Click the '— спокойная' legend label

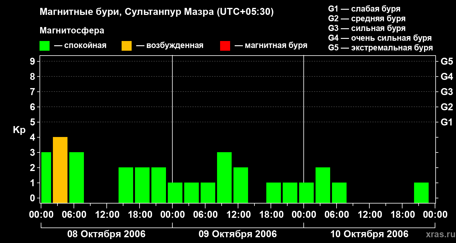point(80,46)
